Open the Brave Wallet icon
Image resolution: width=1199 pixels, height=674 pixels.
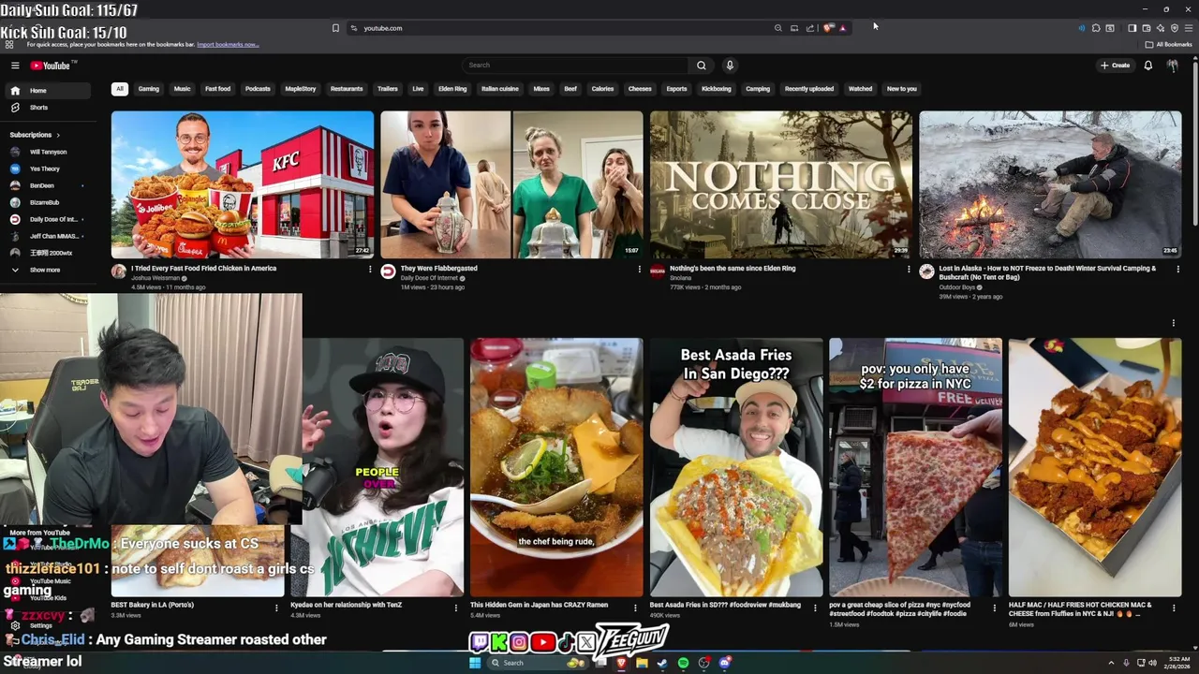click(1147, 28)
